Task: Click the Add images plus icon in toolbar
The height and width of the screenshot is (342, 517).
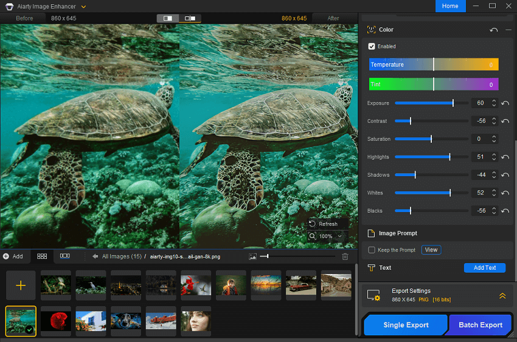Action: tap(6, 256)
